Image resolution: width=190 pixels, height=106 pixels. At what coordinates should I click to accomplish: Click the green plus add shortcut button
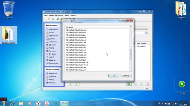129,84
